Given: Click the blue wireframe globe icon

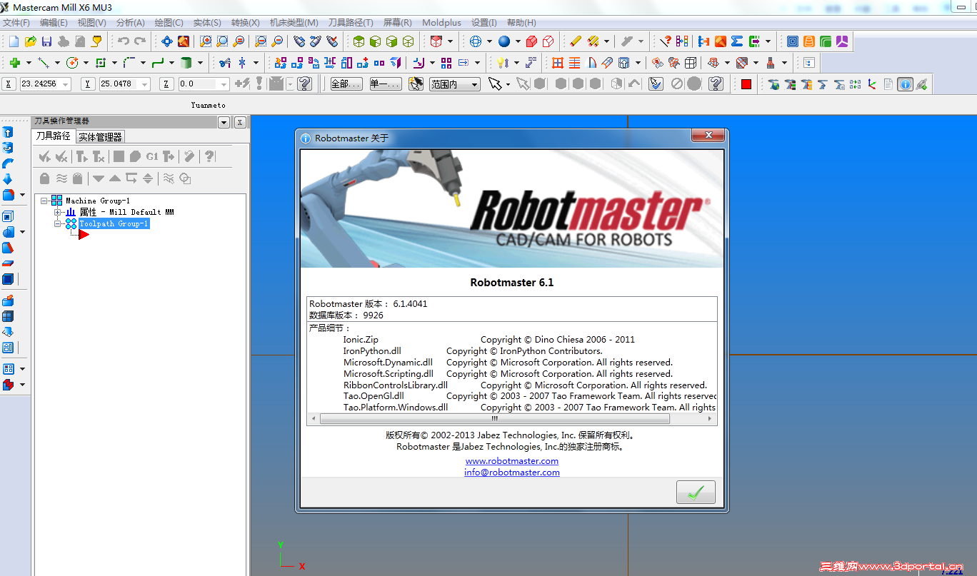Looking at the screenshot, I should (x=476, y=41).
